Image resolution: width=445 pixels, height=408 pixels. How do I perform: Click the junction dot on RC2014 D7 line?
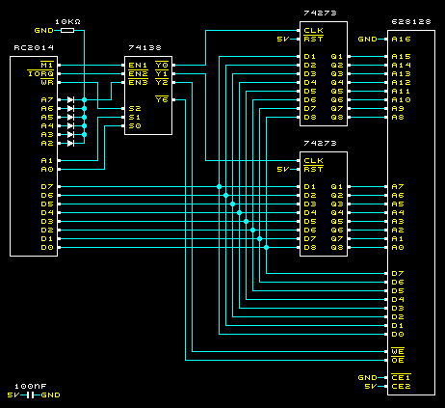[x=219, y=187]
